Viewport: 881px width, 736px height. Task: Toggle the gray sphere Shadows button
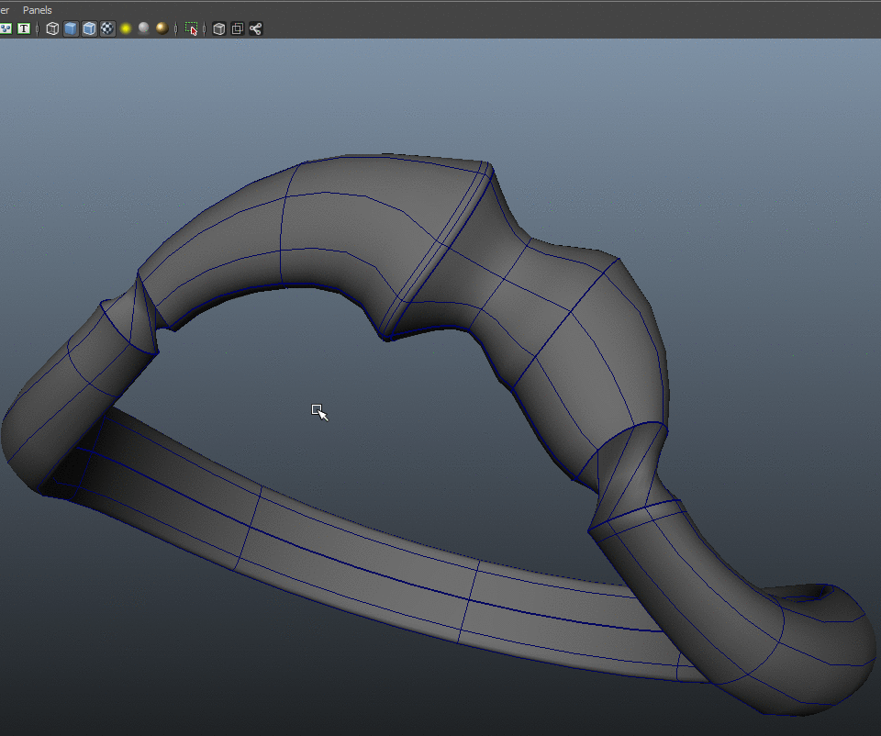pyautogui.click(x=143, y=28)
